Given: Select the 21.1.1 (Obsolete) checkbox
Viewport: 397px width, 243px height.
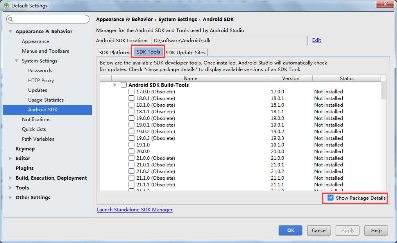Looking at the screenshot, I should 131,184.
